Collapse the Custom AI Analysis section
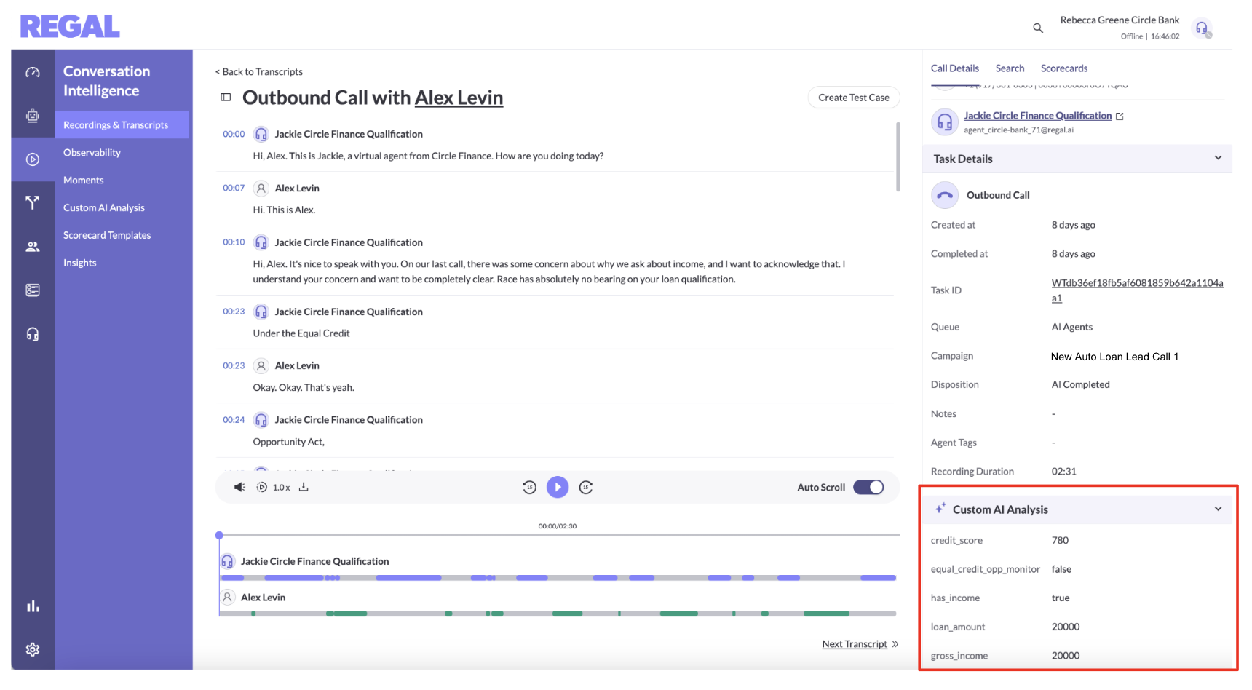This screenshot has width=1252, height=690. (1218, 509)
